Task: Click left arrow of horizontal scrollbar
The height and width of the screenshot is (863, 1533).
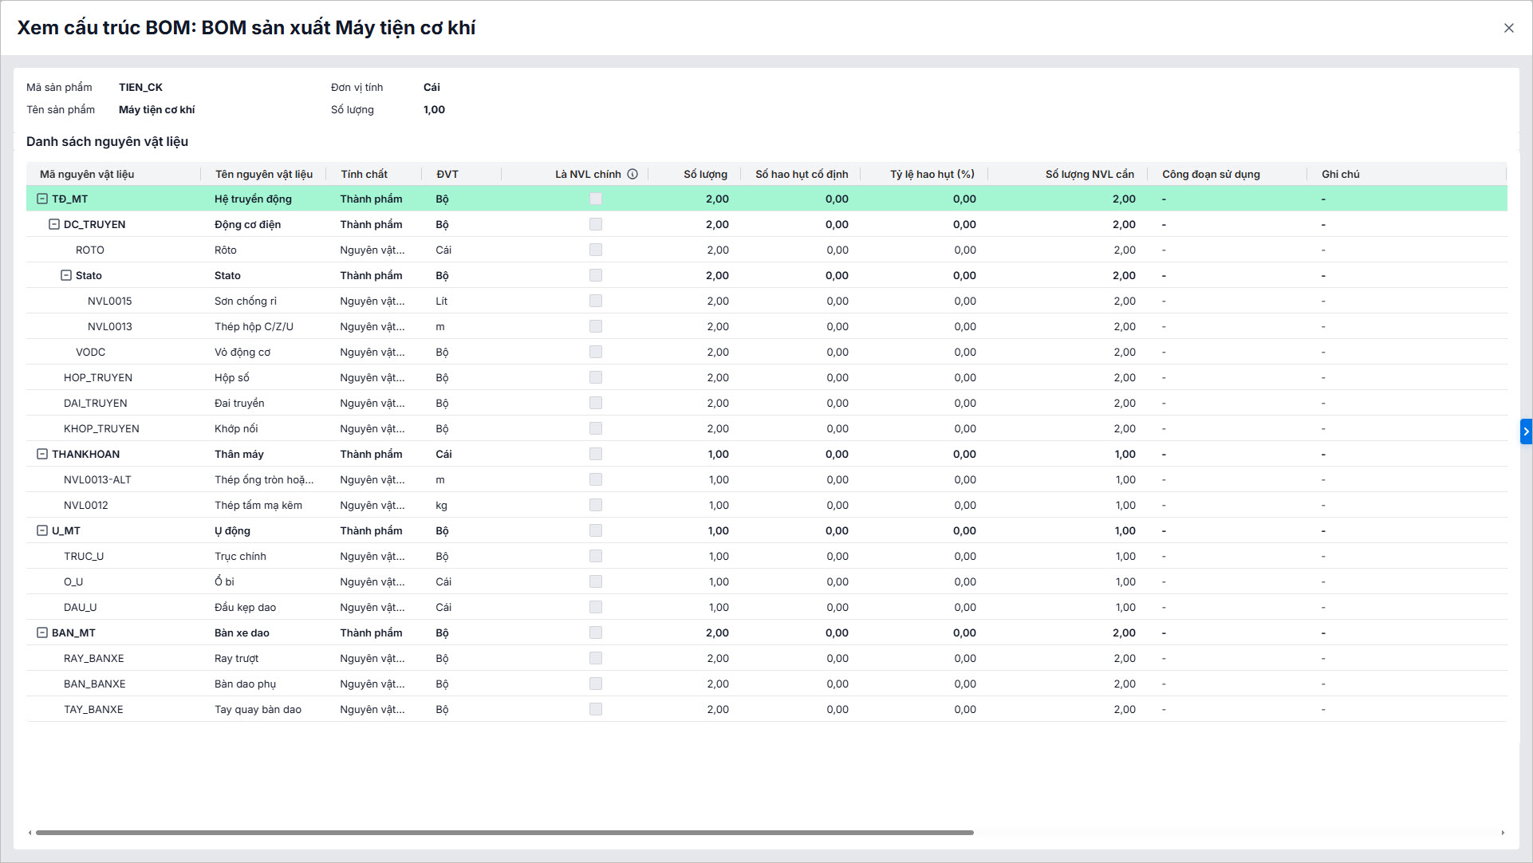Action: 30,833
